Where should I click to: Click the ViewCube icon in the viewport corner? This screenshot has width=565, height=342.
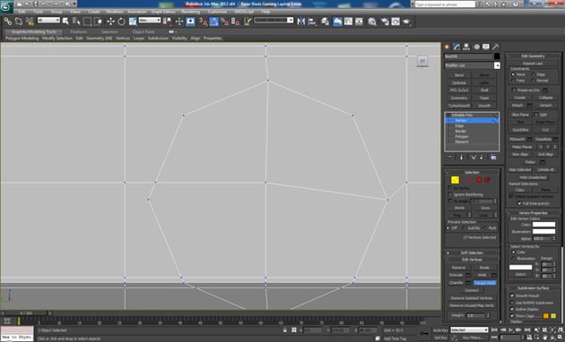(x=422, y=61)
